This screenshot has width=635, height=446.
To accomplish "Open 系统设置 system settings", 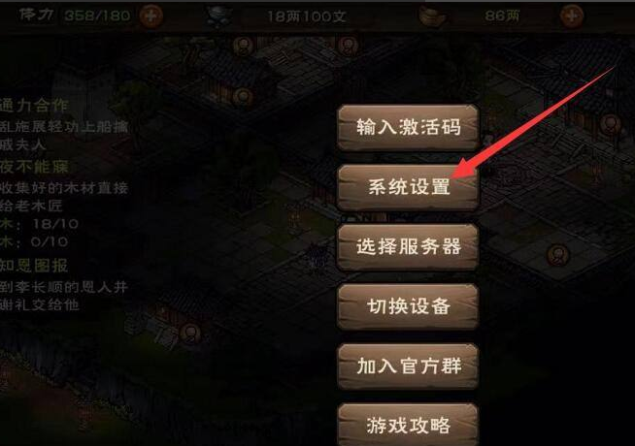I will tap(408, 187).
